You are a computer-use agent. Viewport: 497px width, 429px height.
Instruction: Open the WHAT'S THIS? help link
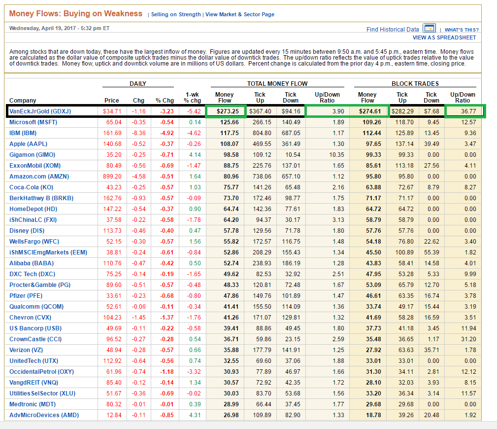click(x=462, y=30)
